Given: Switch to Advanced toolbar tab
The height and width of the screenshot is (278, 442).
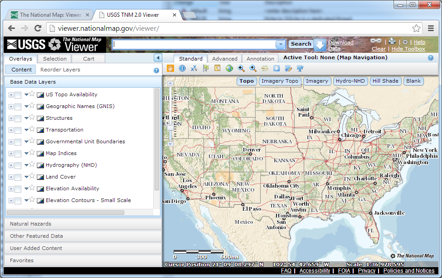Looking at the screenshot, I should (225, 59).
